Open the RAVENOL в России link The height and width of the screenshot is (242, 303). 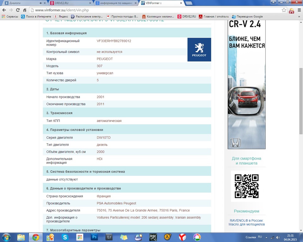coord(247,222)
